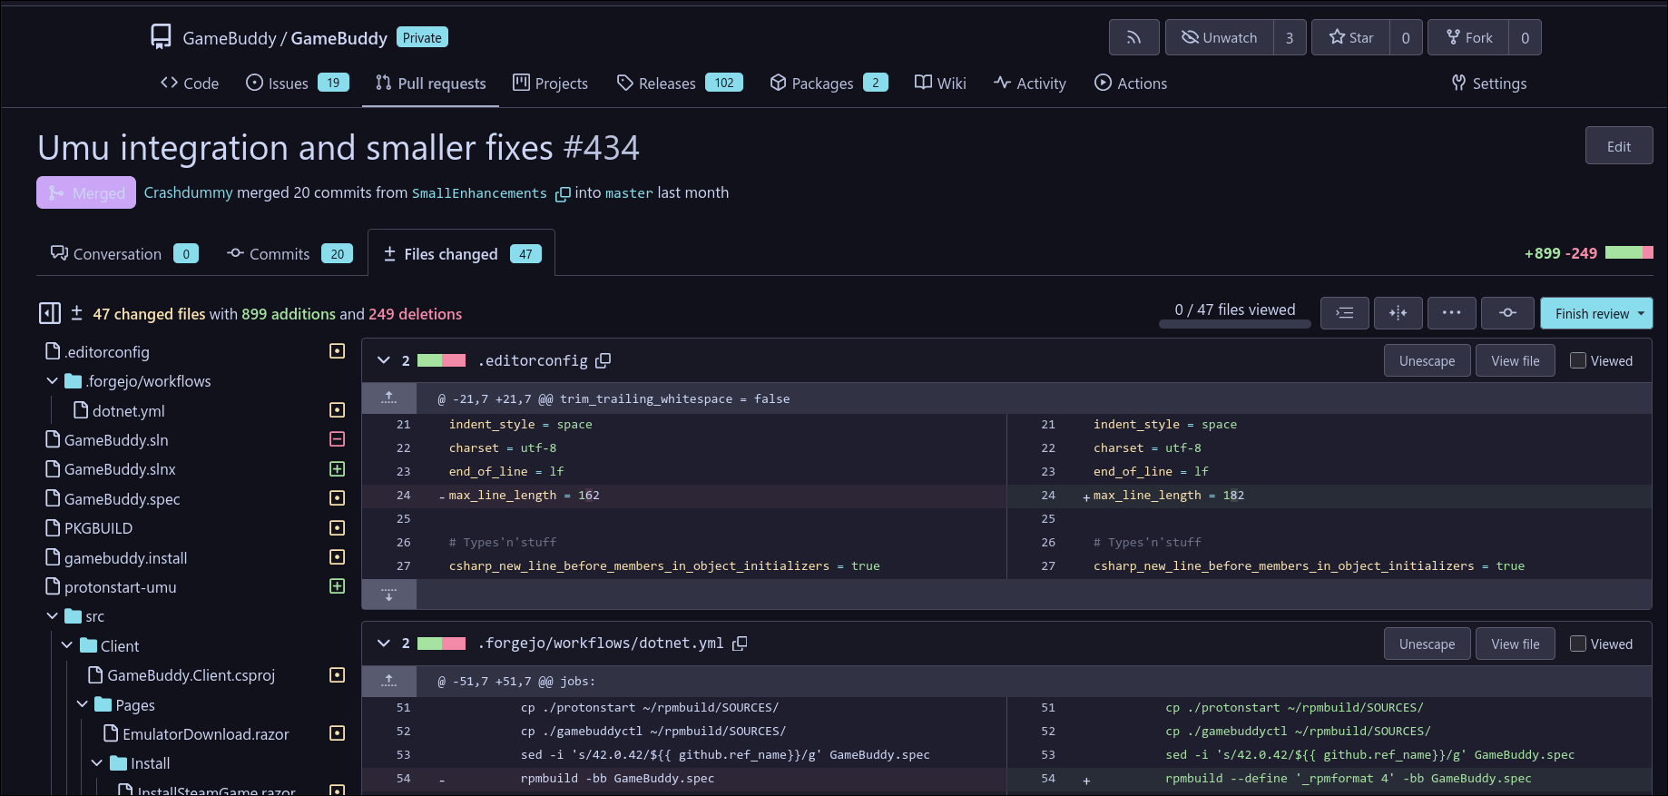View file for dotnet.yml
Image resolution: width=1668 pixels, height=796 pixels.
1516,644
